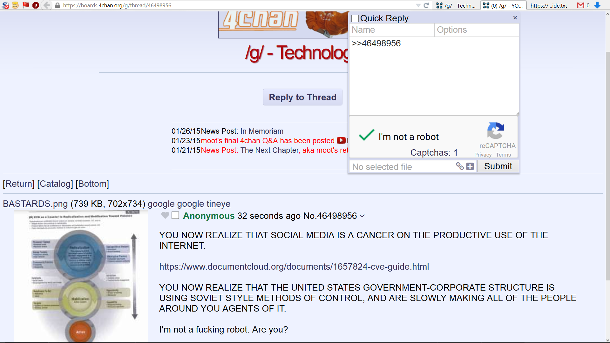Viewport: 610px width, 343px height.
Task: Tick the checkbox next to Anonymous post
Action: [175, 215]
